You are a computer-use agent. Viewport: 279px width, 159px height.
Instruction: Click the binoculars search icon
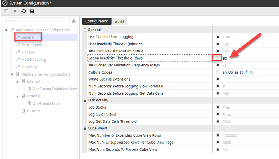click(74, 21)
